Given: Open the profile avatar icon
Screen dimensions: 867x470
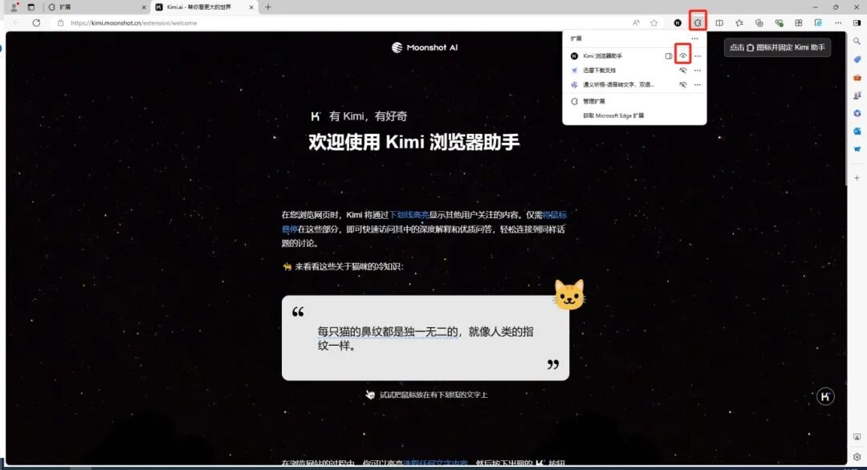Looking at the screenshot, I should point(14,7).
